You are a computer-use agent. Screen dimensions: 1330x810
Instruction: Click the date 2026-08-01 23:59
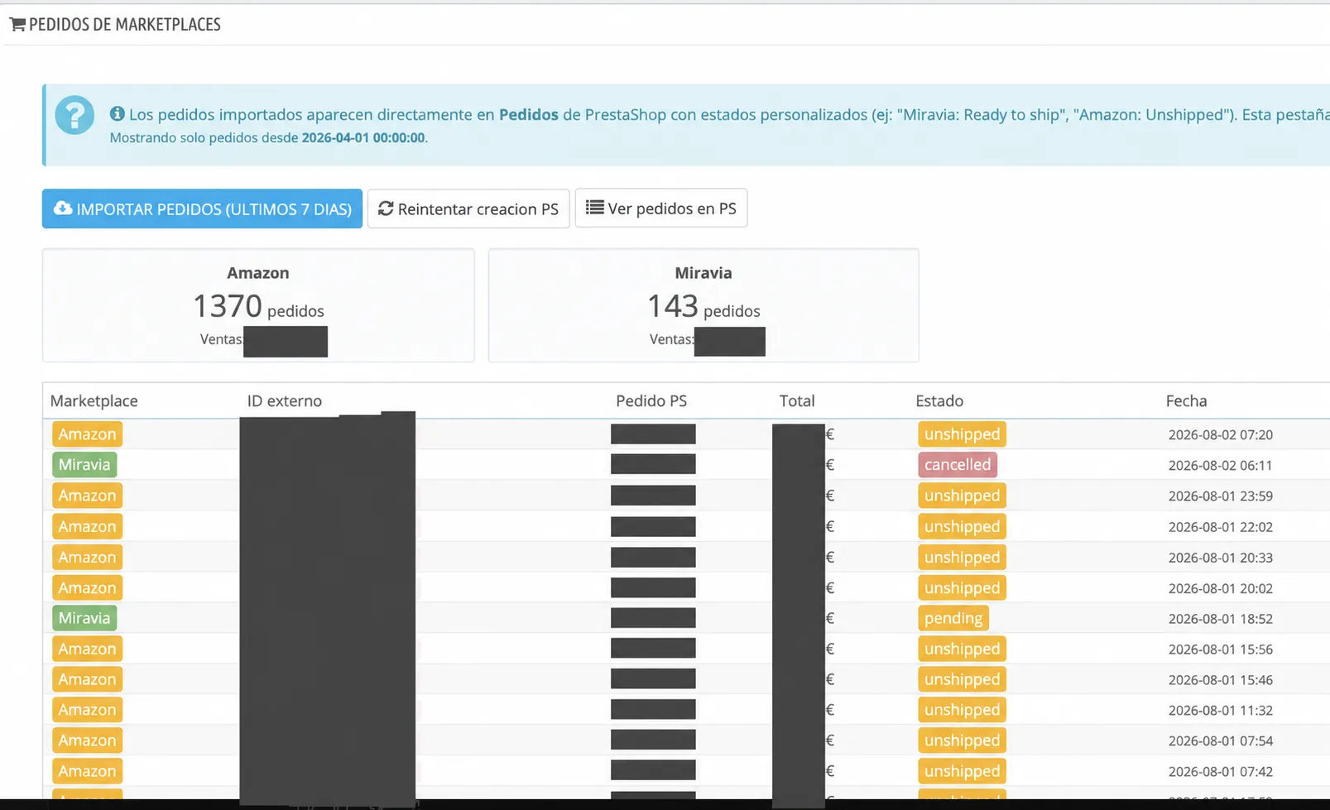tap(1221, 496)
